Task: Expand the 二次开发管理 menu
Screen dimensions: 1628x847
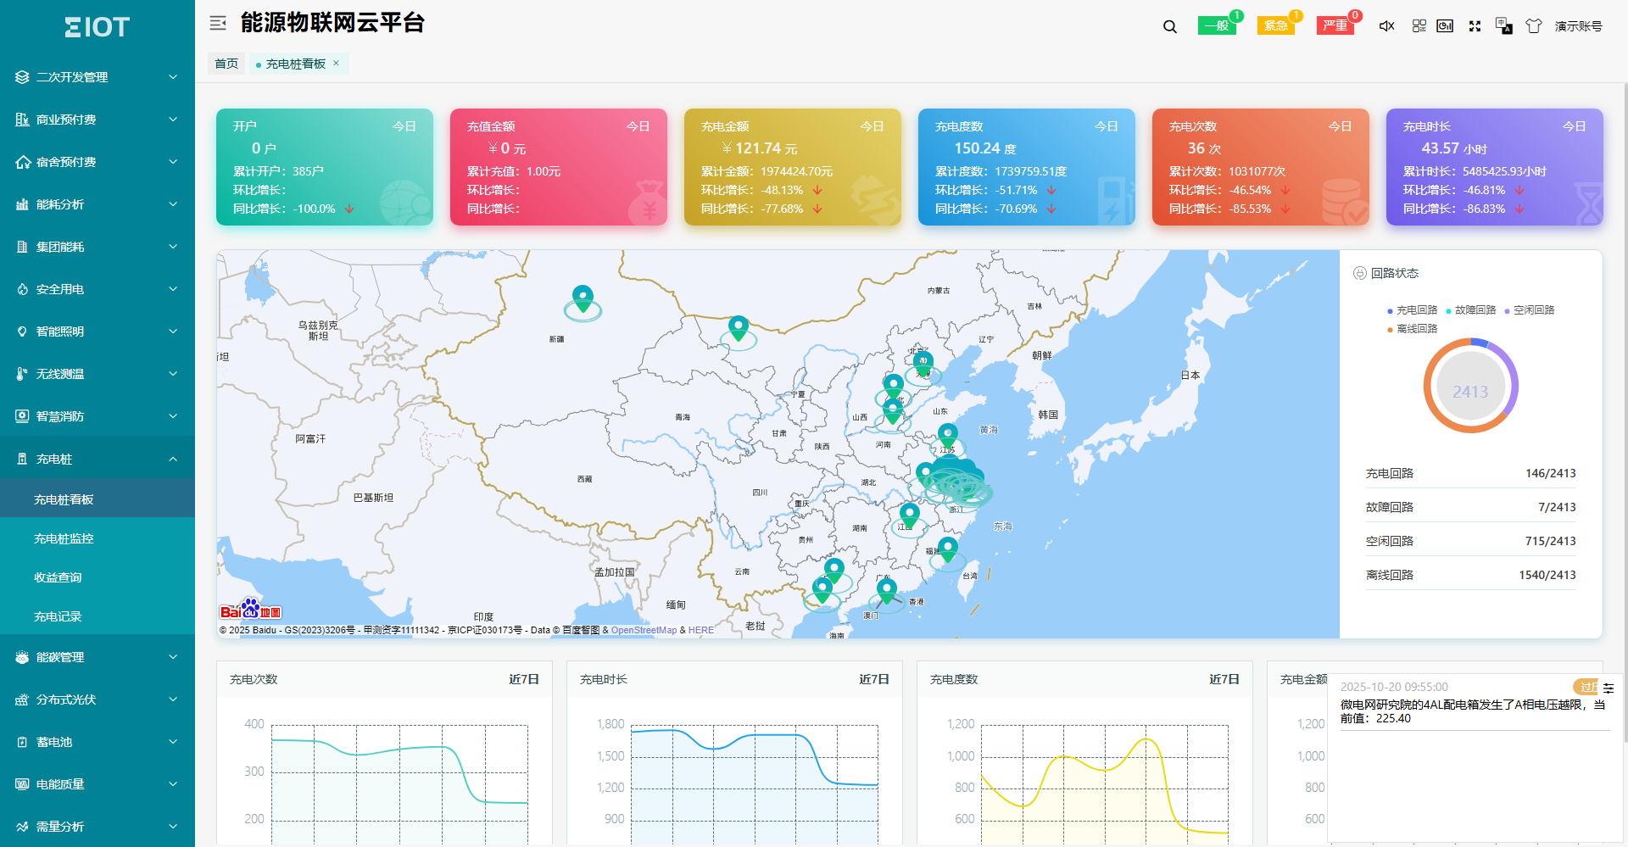Action: [x=98, y=77]
